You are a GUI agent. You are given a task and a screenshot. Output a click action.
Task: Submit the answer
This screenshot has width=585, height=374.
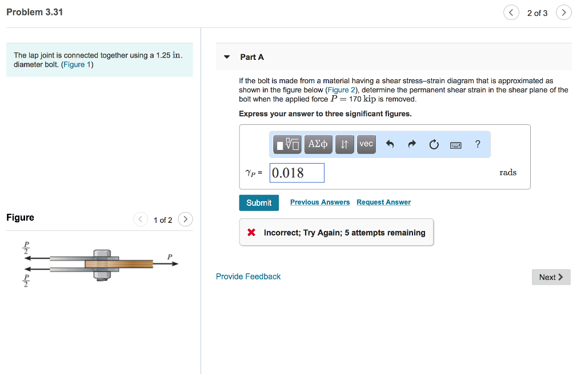coord(259,203)
